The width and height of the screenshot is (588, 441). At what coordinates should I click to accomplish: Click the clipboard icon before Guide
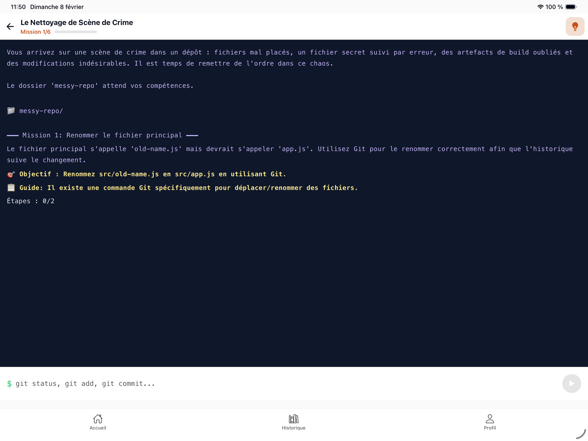[11, 187]
